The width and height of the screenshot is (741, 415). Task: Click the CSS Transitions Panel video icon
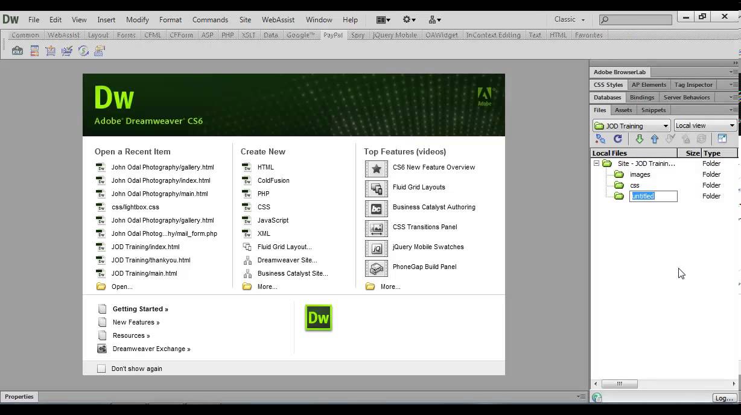click(377, 229)
